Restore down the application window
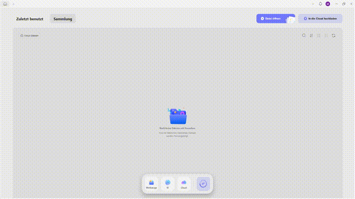 point(344,4)
